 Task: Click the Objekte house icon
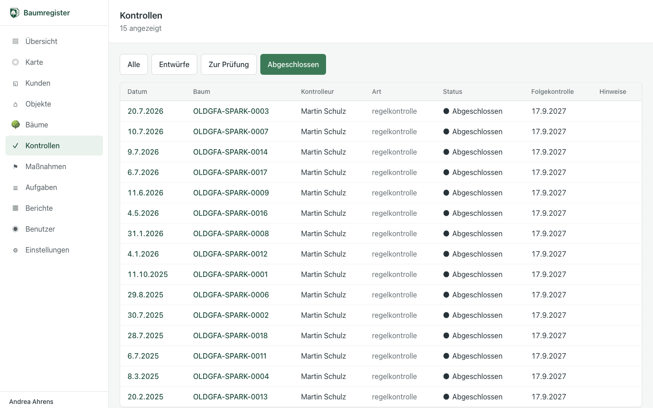click(15, 104)
